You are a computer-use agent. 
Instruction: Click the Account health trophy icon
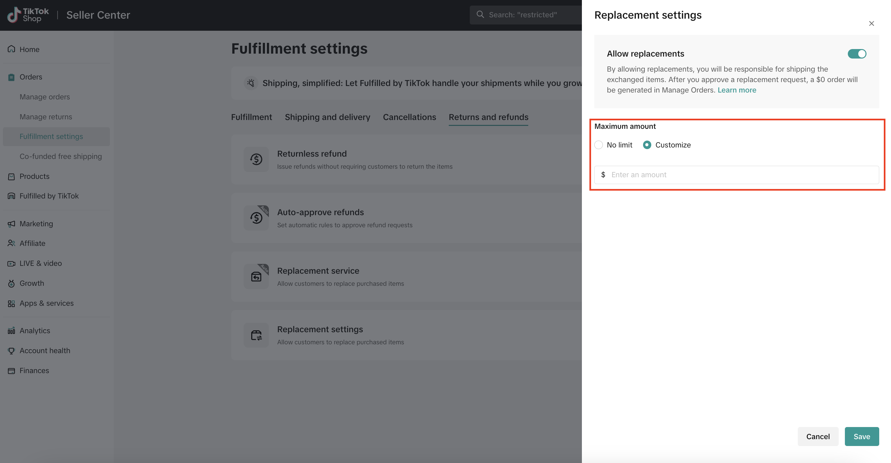(11, 351)
